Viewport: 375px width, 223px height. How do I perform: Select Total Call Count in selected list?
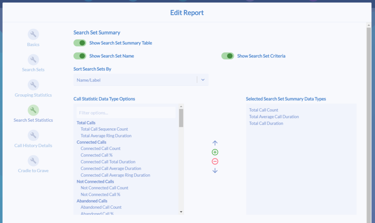(264, 110)
